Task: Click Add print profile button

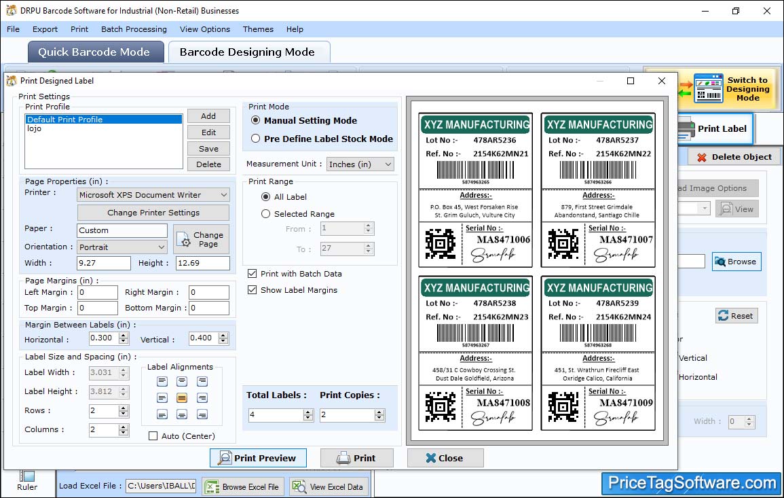Action: (208, 116)
